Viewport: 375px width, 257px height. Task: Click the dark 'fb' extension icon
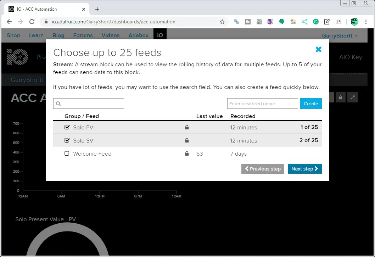coord(248,22)
